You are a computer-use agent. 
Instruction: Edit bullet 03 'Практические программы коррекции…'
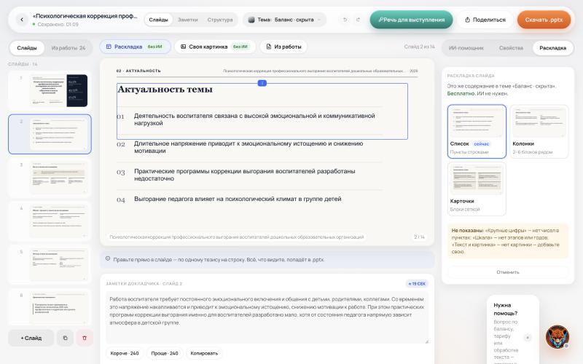pos(245,175)
